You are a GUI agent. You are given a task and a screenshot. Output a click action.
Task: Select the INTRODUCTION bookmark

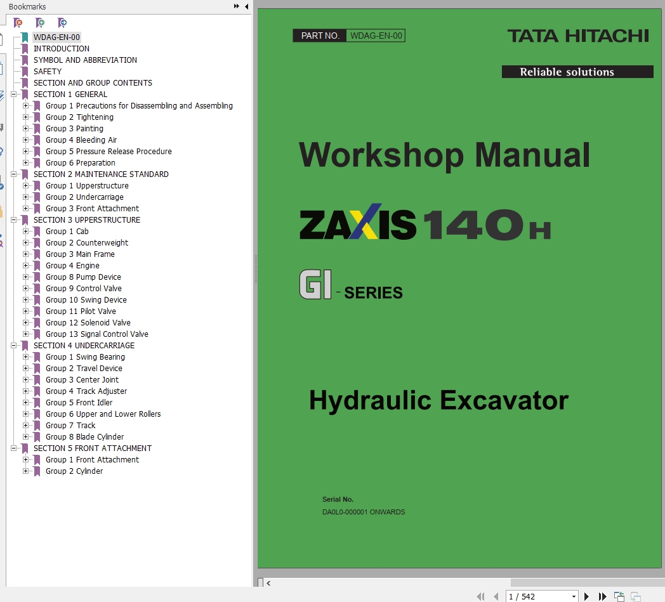[x=62, y=49]
